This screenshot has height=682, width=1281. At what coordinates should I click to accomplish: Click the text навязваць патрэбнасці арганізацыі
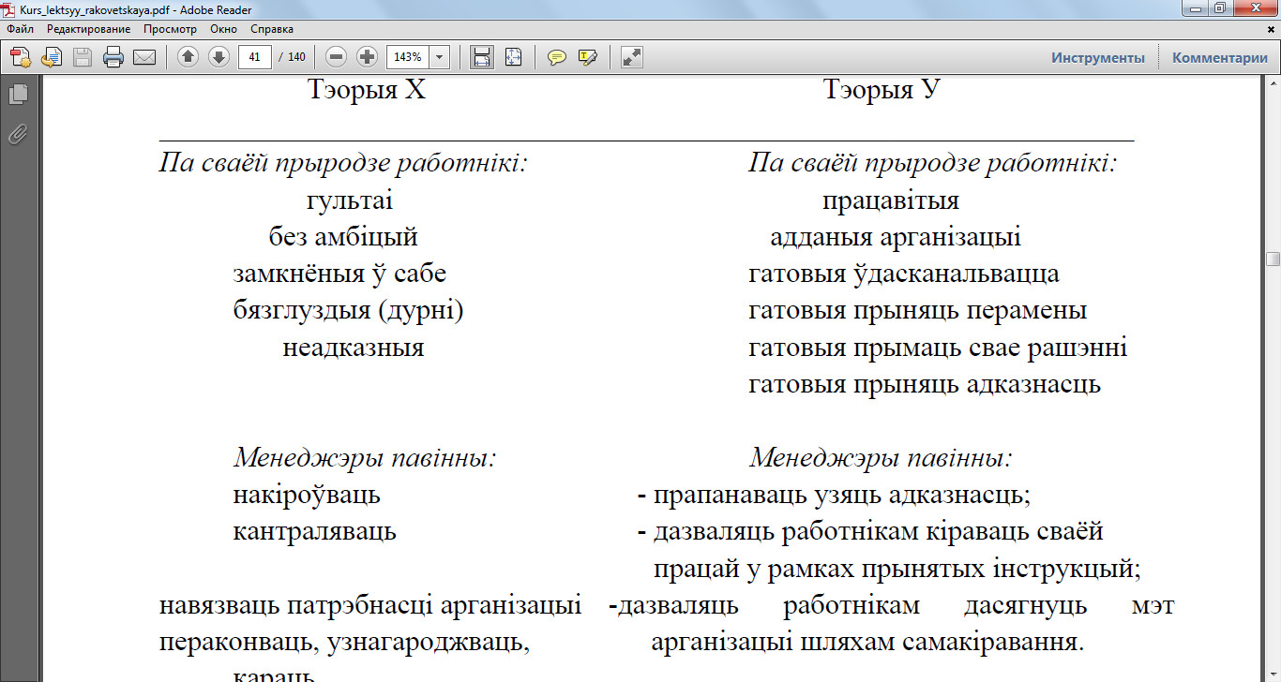pyautogui.click(x=370, y=606)
